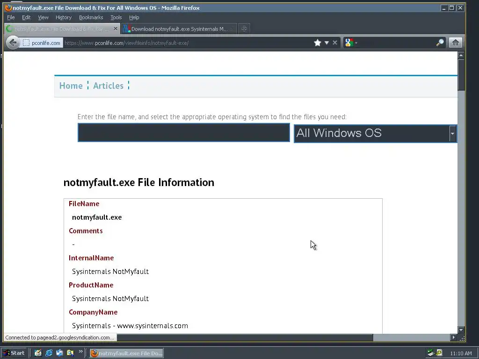Click the InternalName label

(x=91, y=258)
